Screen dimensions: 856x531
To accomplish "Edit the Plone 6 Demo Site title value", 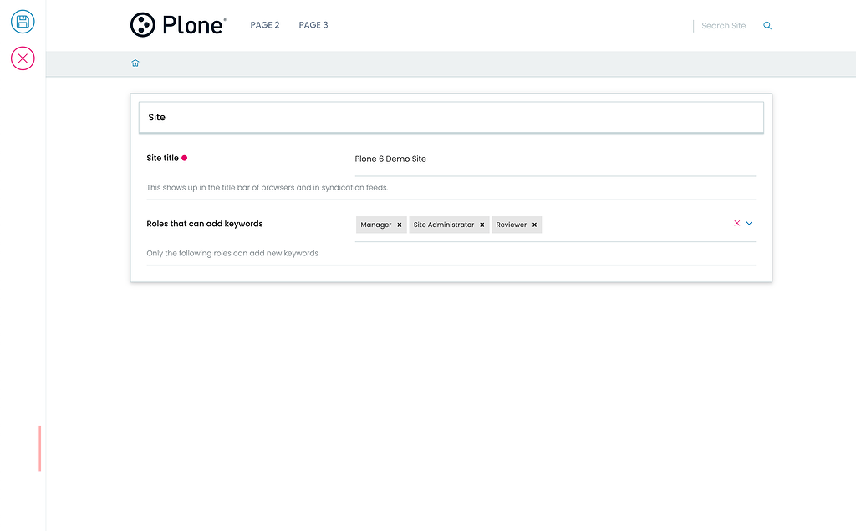I will (x=390, y=159).
